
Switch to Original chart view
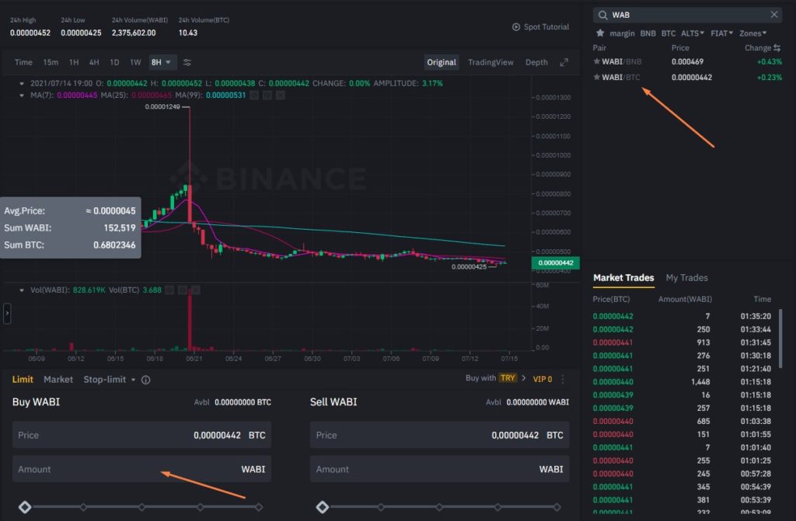coord(442,62)
